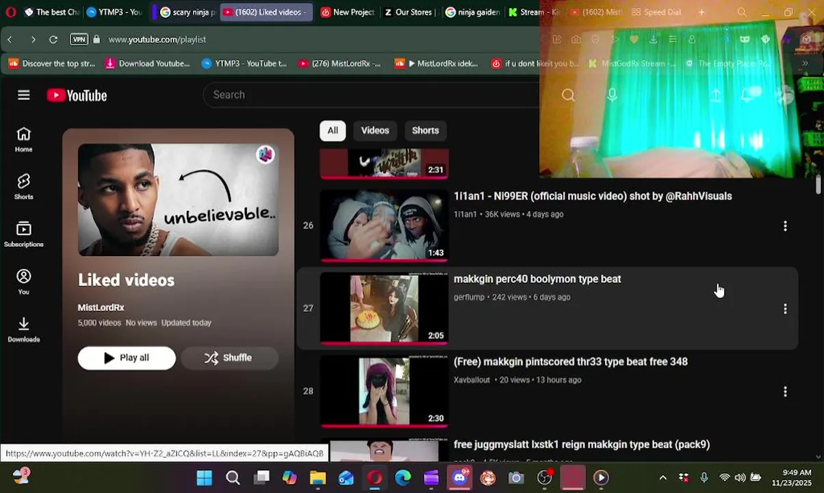Switch to Our Stores browser tab
Viewport: 824px width, 493px height.
pos(410,12)
